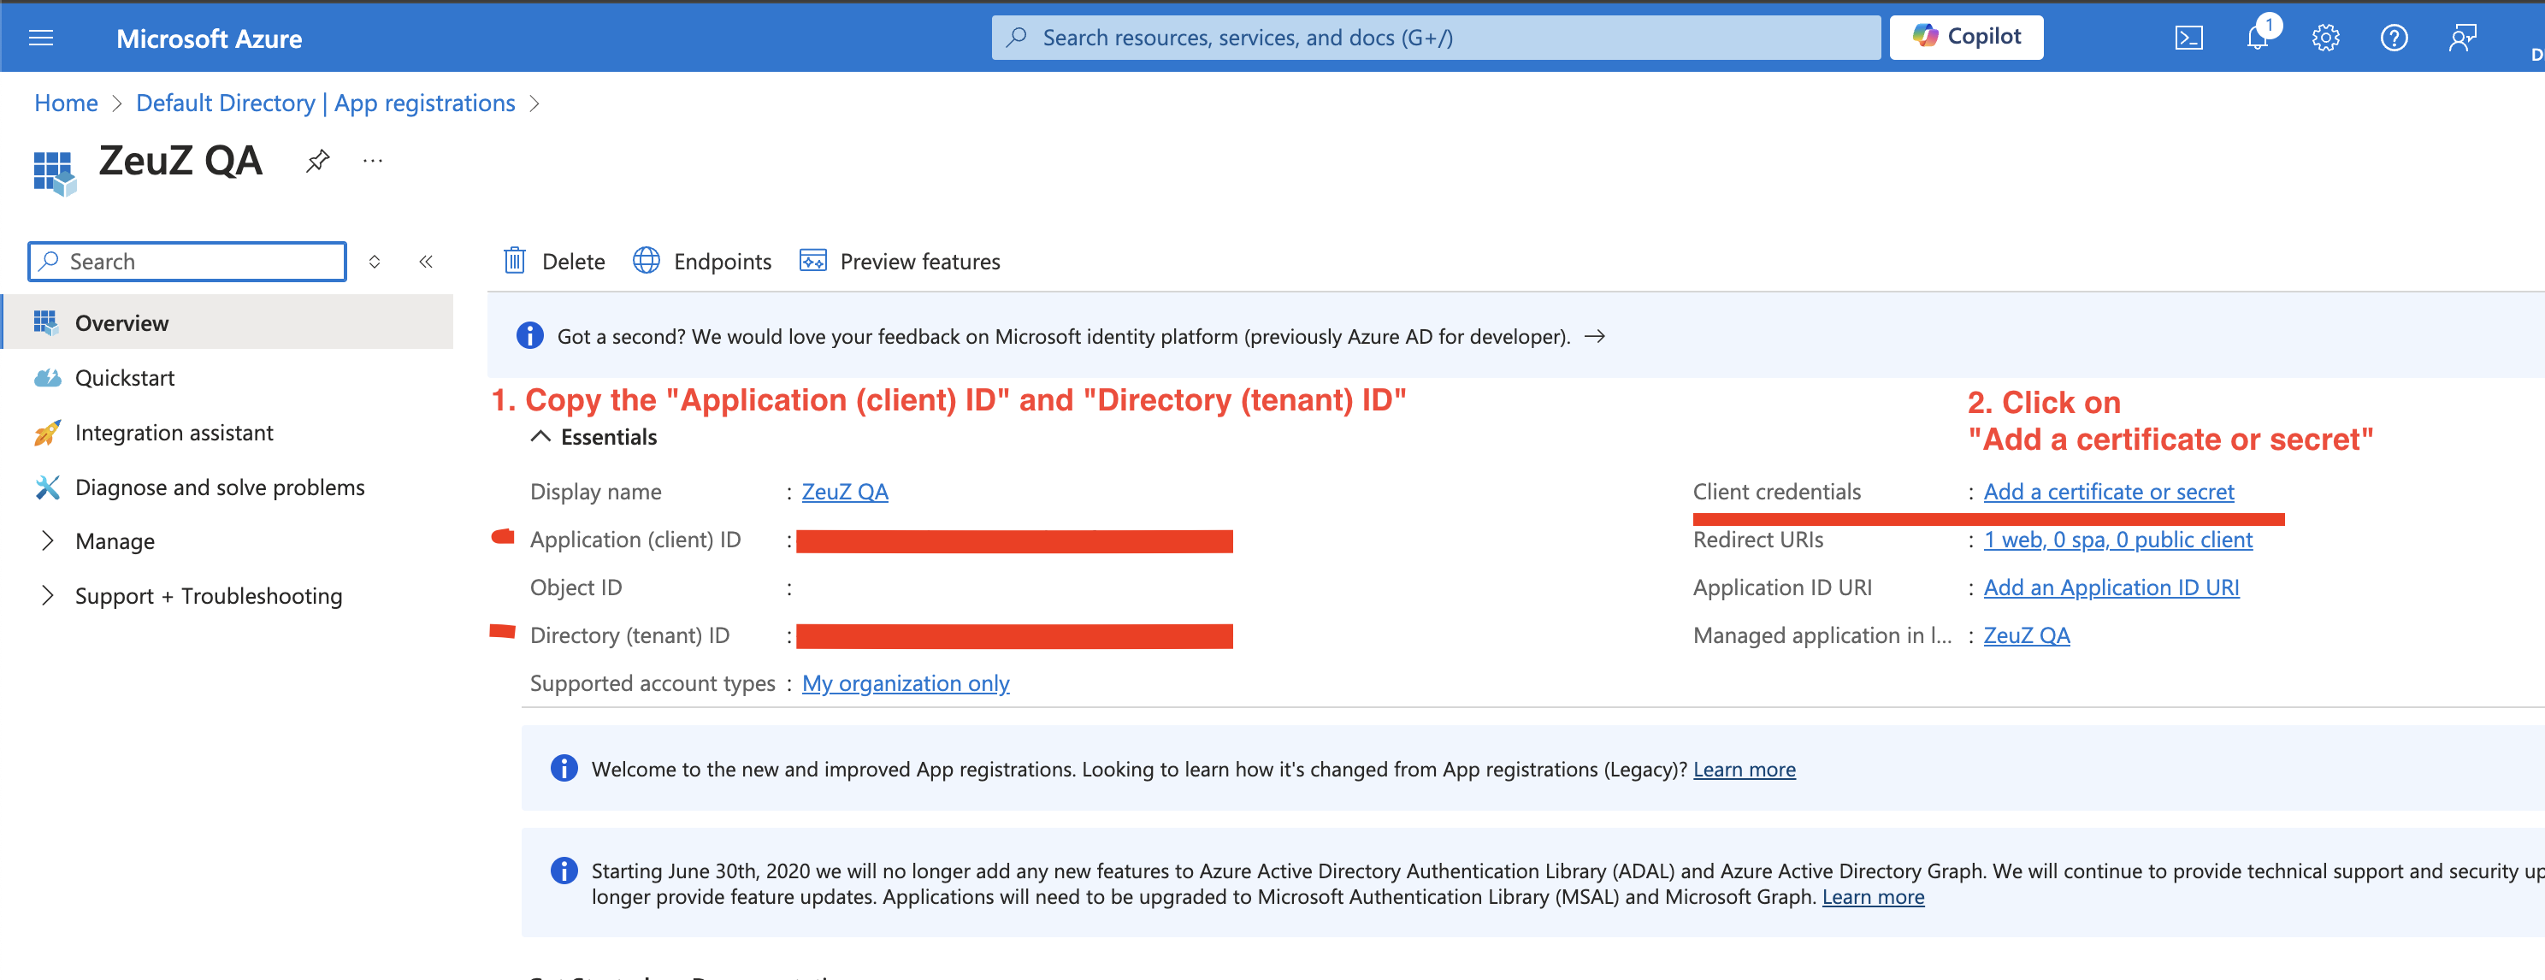Open Default Directory App registrations breadcrumb
Viewport: 2545px width, 980px height.
pos(325,103)
